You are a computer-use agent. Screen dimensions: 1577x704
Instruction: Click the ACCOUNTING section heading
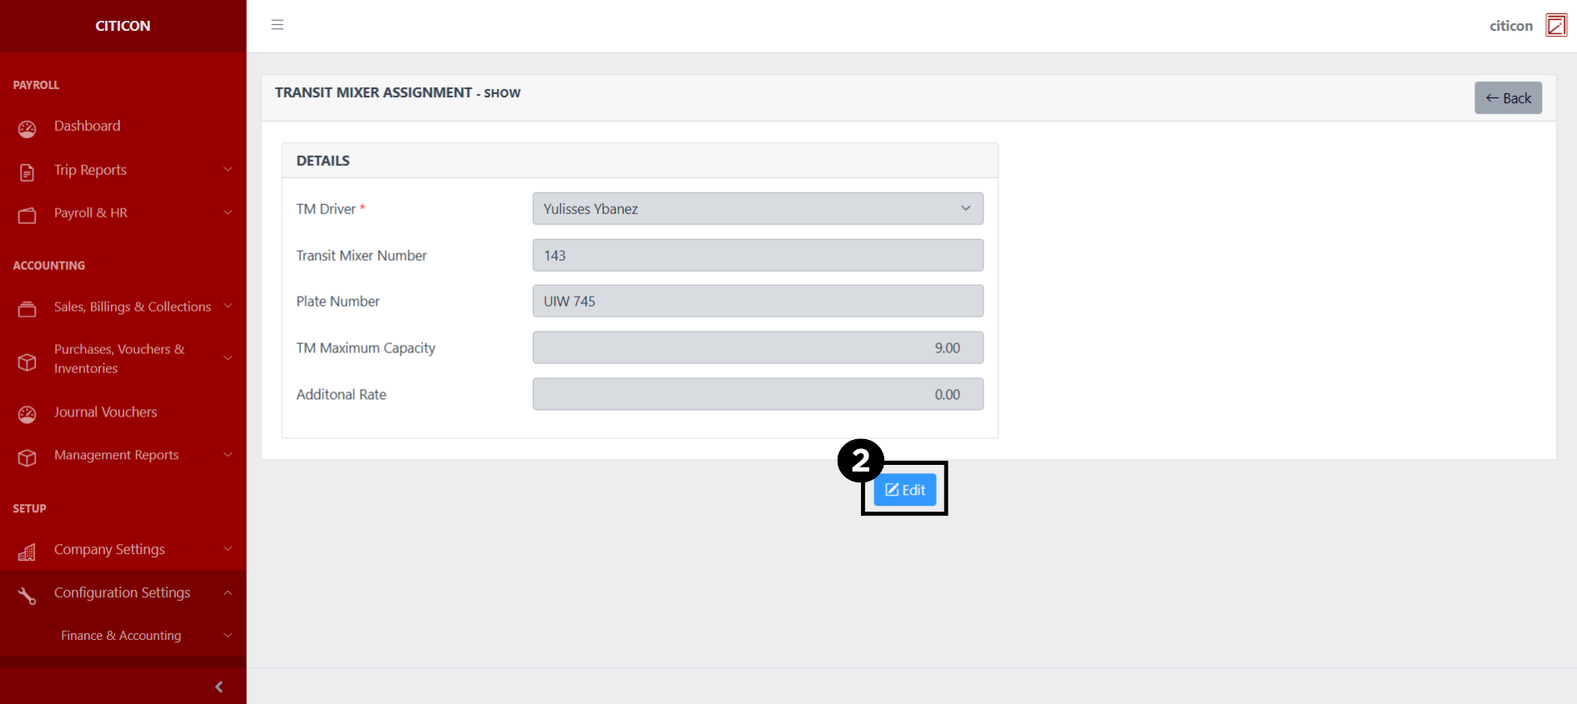49,266
